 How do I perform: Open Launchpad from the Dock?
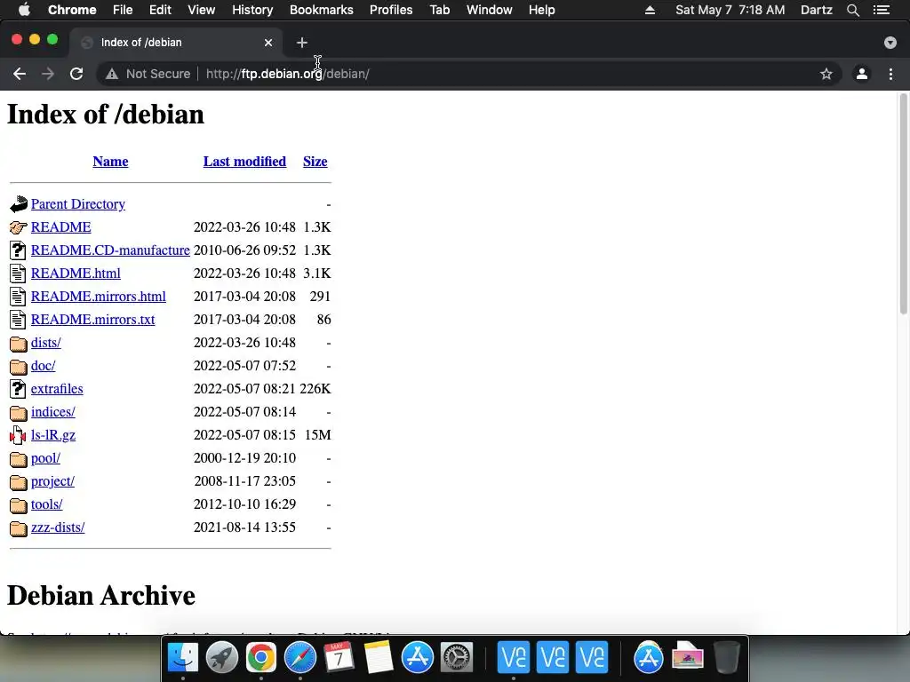[221, 657]
